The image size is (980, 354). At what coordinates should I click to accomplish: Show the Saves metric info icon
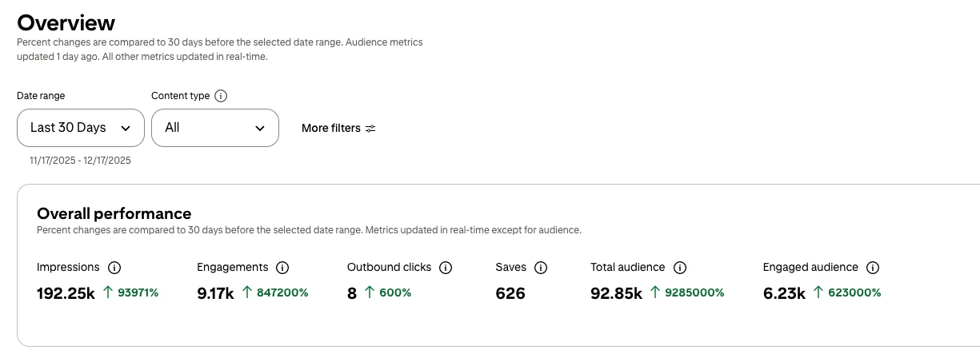point(541,268)
